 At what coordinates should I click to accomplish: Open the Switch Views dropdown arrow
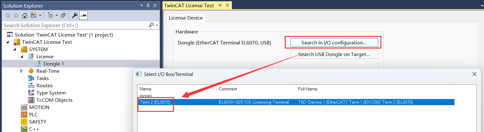click(40, 15)
